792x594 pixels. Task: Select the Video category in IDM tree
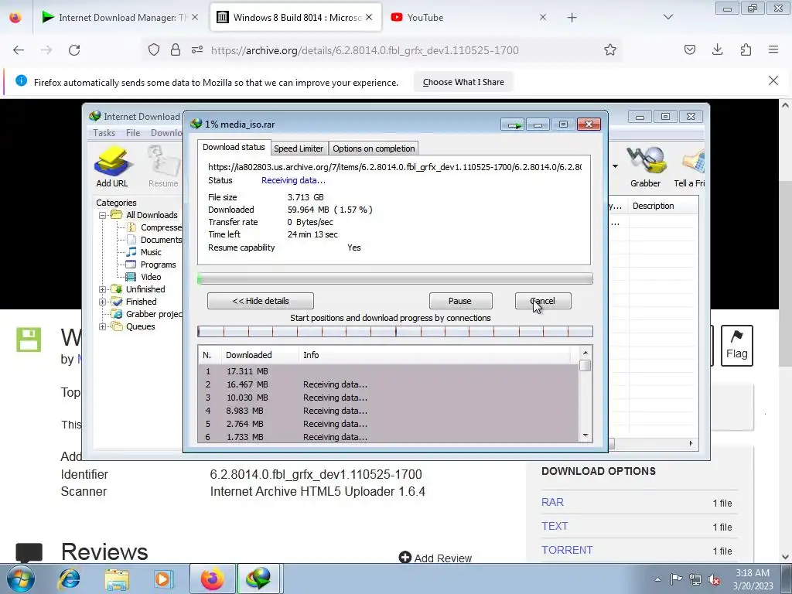(x=151, y=277)
